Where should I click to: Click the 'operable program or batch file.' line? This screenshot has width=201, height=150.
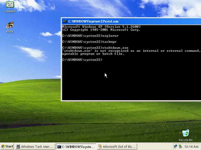point(93,54)
